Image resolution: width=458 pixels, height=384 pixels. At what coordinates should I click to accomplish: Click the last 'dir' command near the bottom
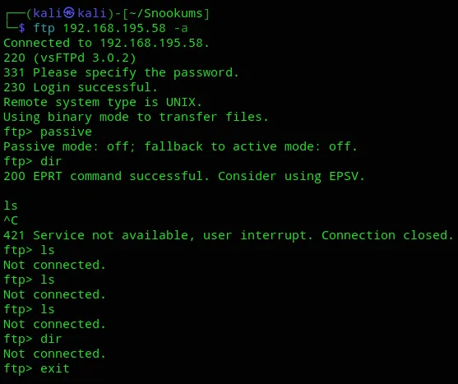(x=51, y=339)
